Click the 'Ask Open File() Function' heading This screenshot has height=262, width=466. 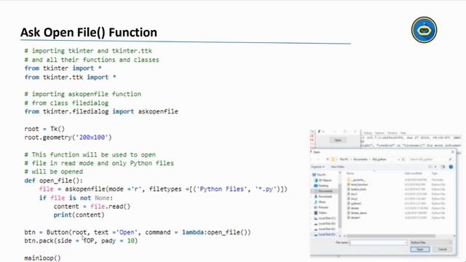(x=89, y=32)
